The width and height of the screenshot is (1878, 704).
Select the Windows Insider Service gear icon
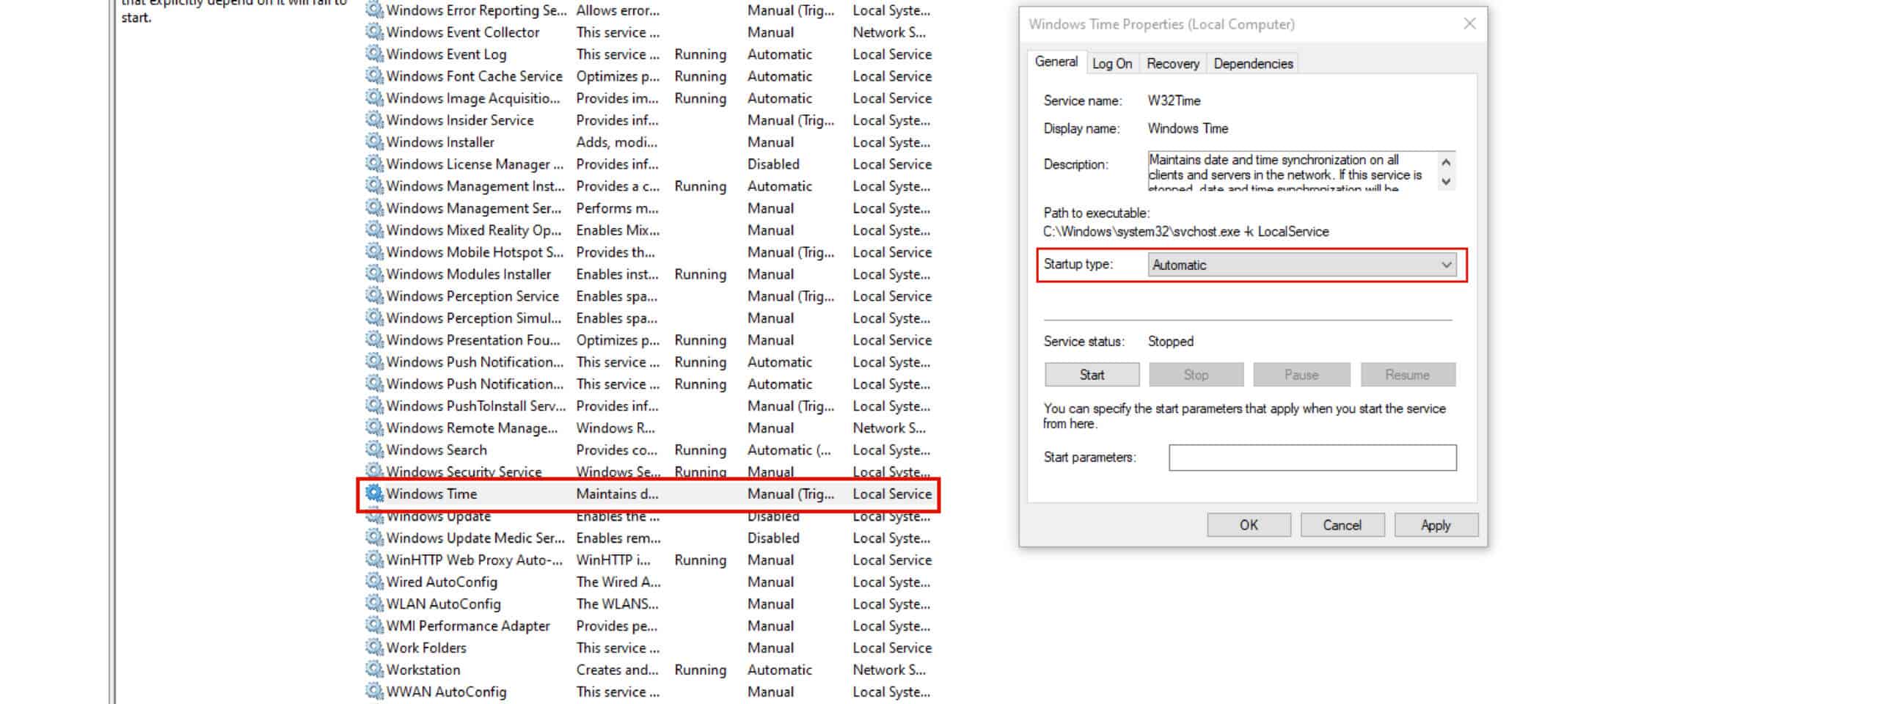(x=375, y=120)
